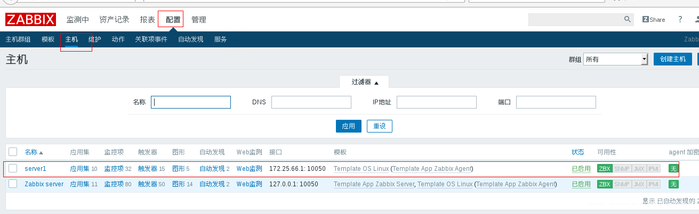The height and width of the screenshot is (214, 699).
Task: Open 资产记录 top menu
Action: (x=114, y=20)
